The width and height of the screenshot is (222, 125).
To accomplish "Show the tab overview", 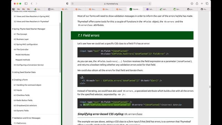I will click(207, 3).
